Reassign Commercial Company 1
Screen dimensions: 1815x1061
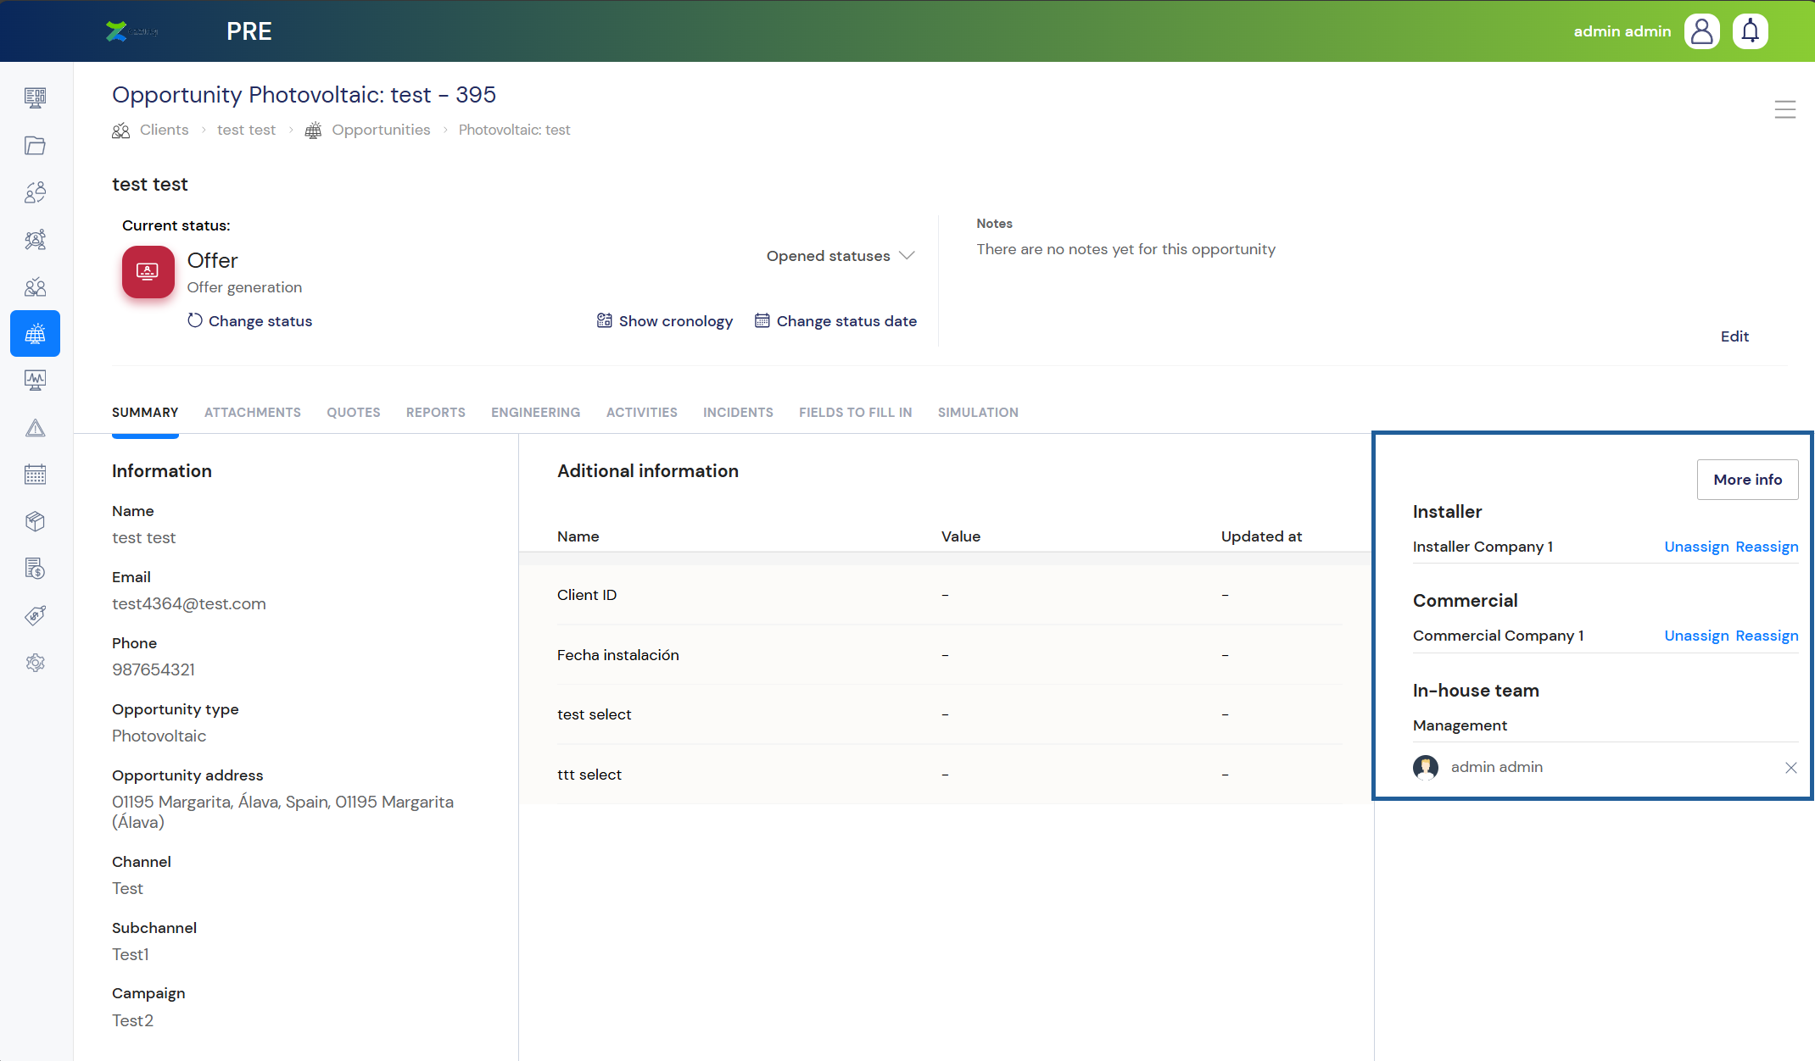(1767, 636)
